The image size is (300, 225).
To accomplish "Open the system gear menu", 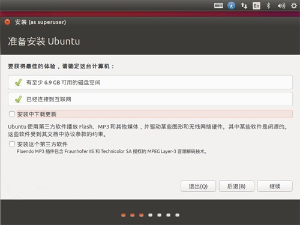I will 293,5.
